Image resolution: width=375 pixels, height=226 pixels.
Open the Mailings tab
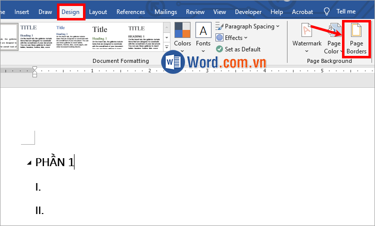point(165,12)
